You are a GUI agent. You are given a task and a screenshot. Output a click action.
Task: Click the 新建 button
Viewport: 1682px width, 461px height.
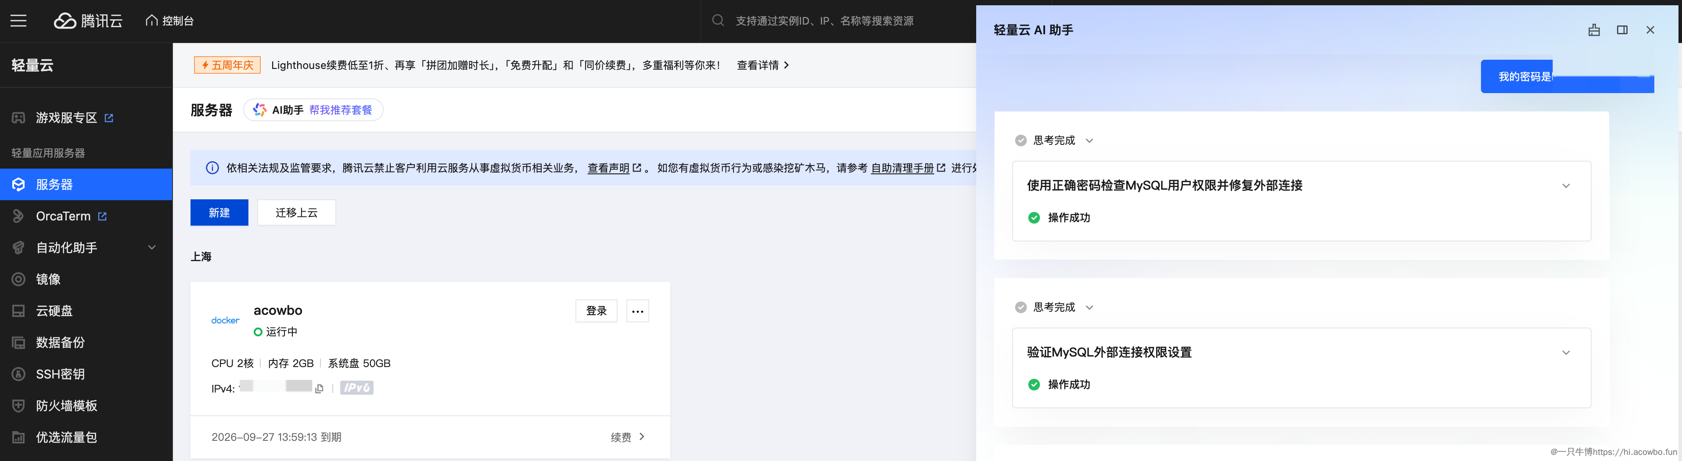click(219, 213)
